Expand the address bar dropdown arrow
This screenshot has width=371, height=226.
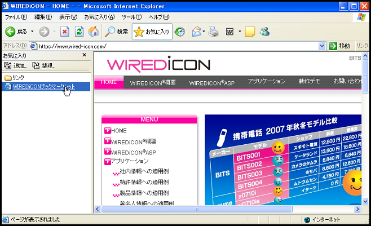pyautogui.click(x=322, y=46)
